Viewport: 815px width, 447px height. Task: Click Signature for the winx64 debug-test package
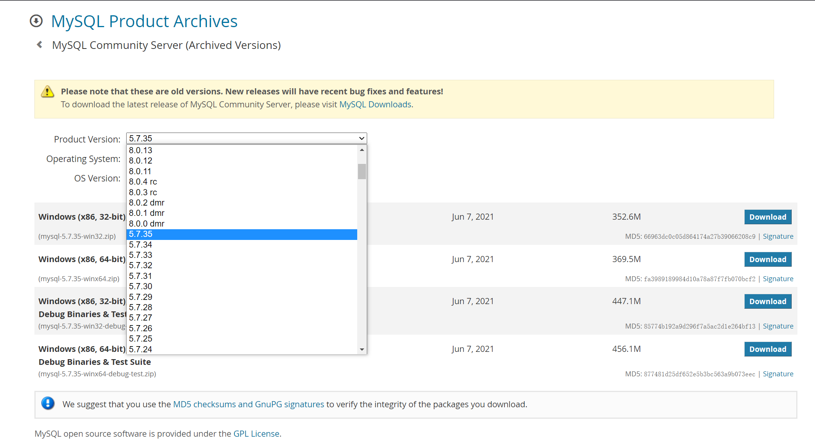click(778, 374)
